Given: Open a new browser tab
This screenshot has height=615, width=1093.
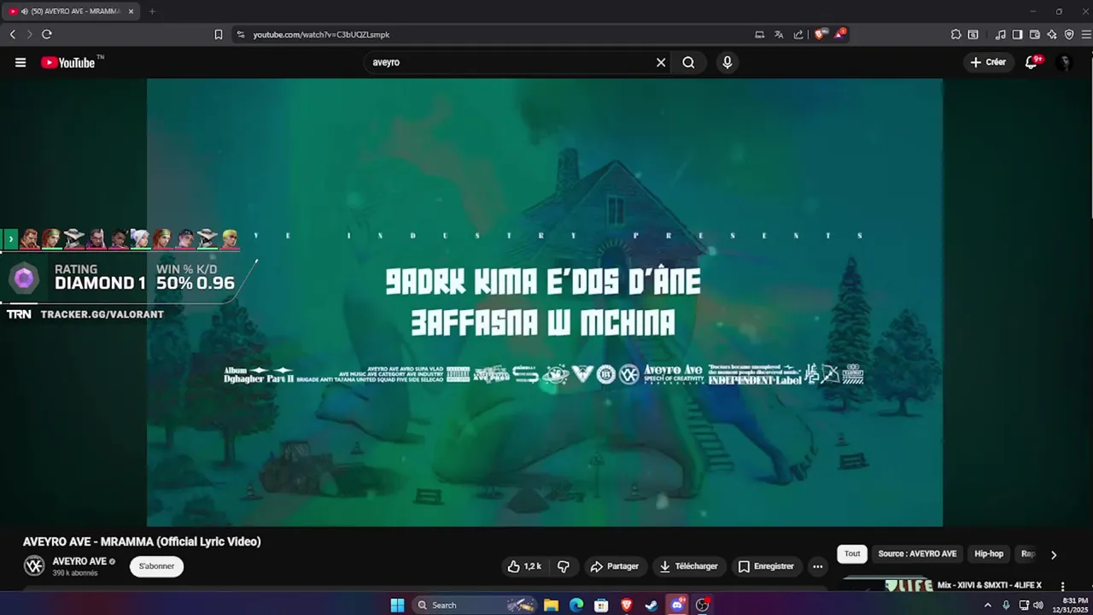Looking at the screenshot, I should tap(152, 11).
